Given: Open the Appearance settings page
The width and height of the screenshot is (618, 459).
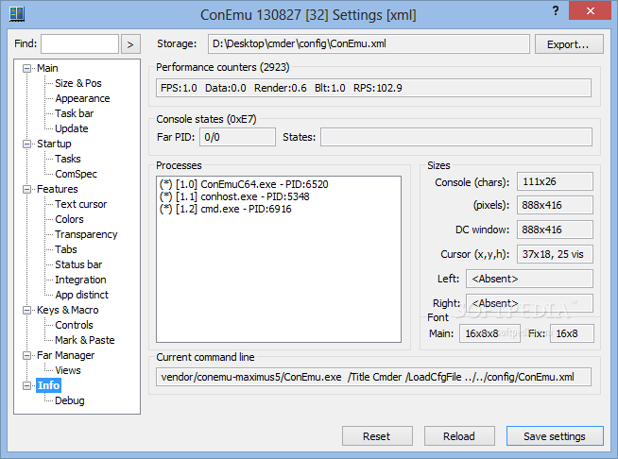Looking at the screenshot, I should [82, 98].
